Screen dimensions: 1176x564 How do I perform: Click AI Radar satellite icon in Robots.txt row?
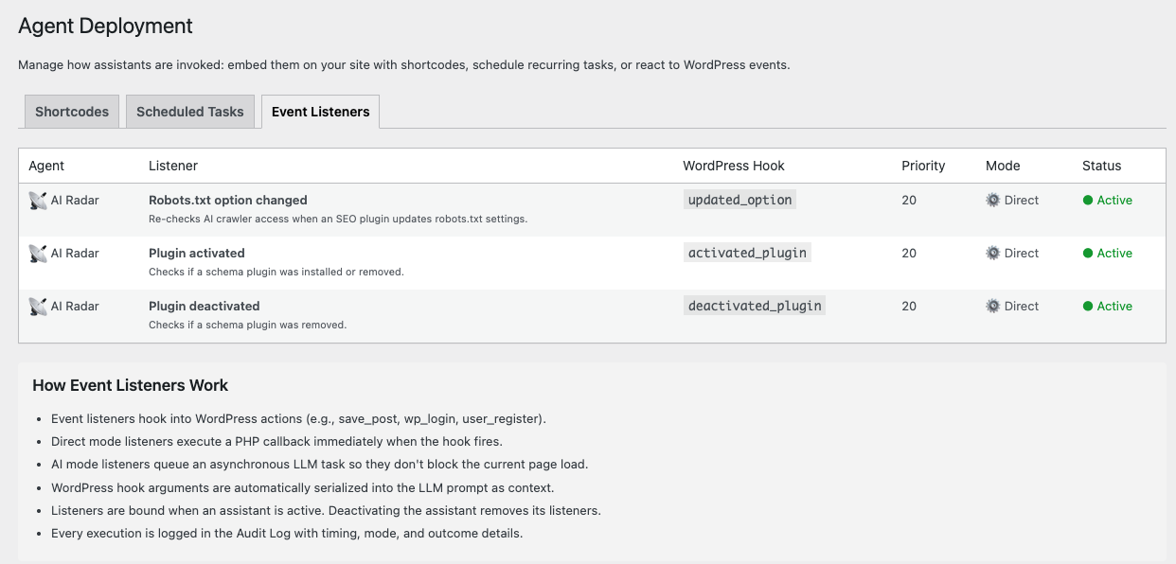38,201
